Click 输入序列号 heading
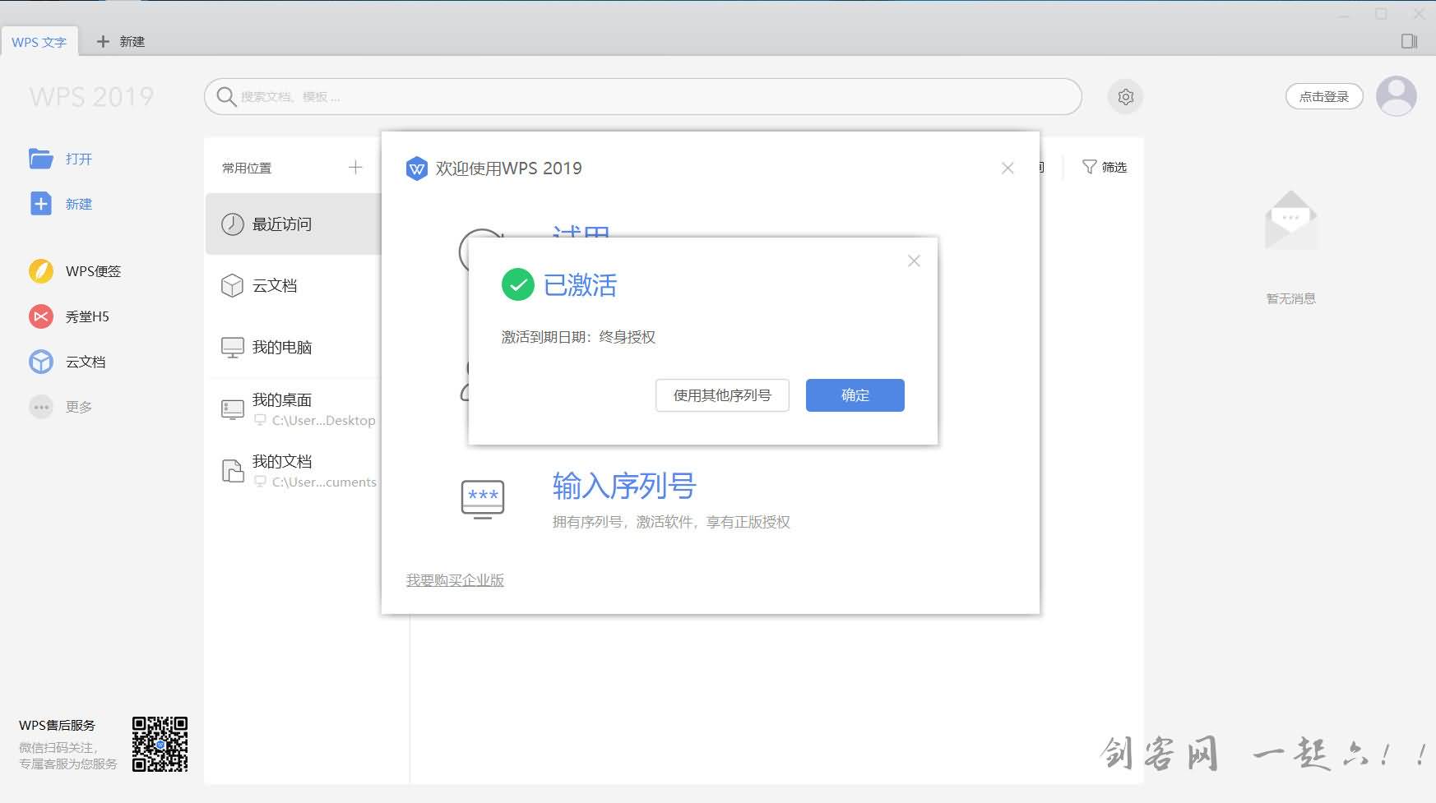Image resolution: width=1436 pixels, height=803 pixels. tap(624, 486)
